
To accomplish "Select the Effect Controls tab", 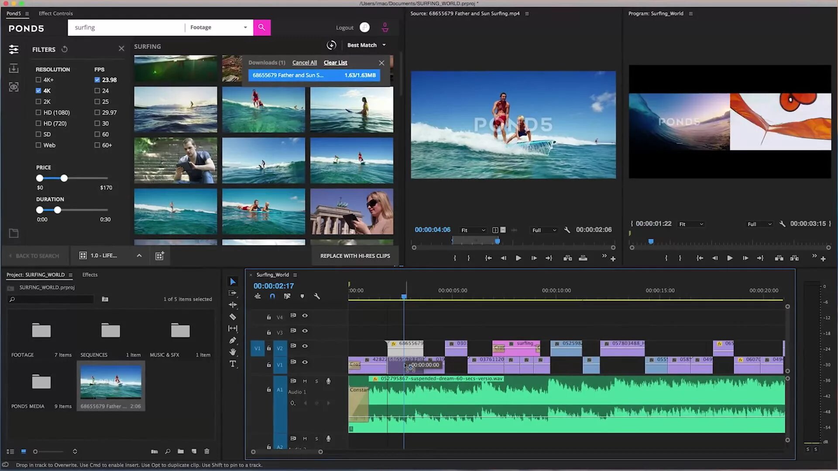I will coord(56,13).
